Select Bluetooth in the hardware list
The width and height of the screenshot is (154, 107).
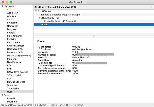coord(12,23)
